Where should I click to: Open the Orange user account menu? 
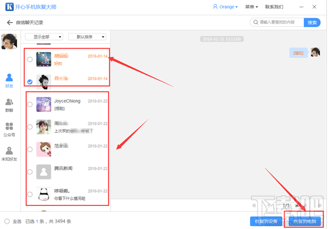point(225,7)
